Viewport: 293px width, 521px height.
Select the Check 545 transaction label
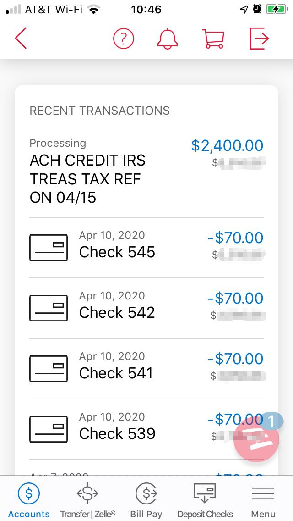[117, 252]
